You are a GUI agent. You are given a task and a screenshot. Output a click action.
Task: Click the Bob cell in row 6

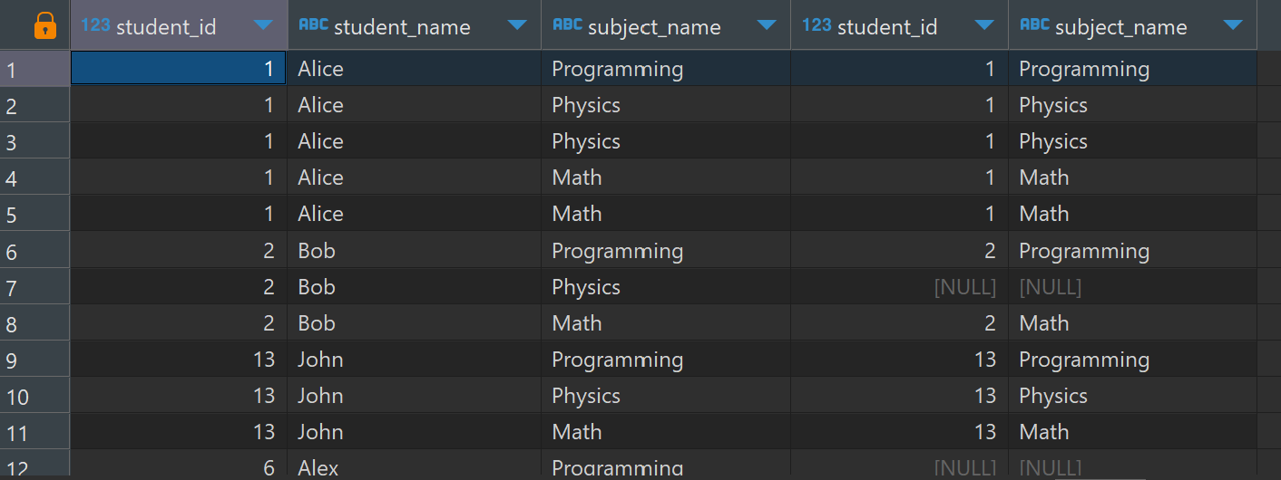415,251
